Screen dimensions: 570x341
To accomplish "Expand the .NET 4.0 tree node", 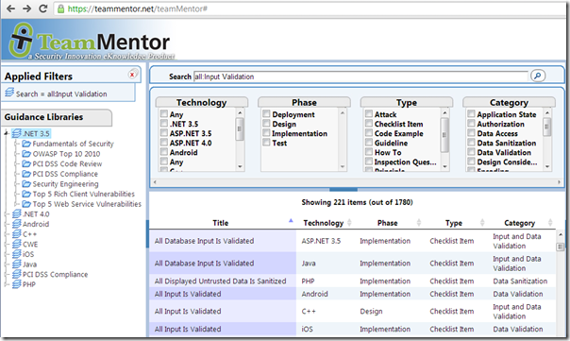I will [7, 214].
